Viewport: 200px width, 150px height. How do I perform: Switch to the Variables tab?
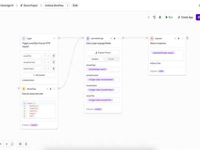tap(95, 59)
